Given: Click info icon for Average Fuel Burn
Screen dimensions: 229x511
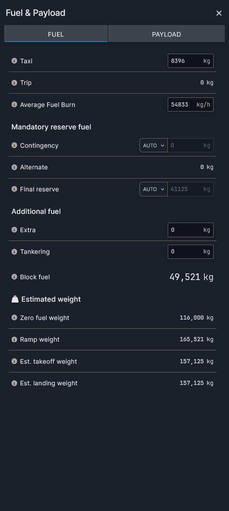Looking at the screenshot, I should coord(14,104).
